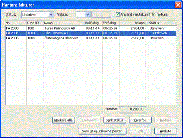Sort by the Förf.dag column header
The height and width of the screenshot is (138, 183).
click(x=111, y=23)
